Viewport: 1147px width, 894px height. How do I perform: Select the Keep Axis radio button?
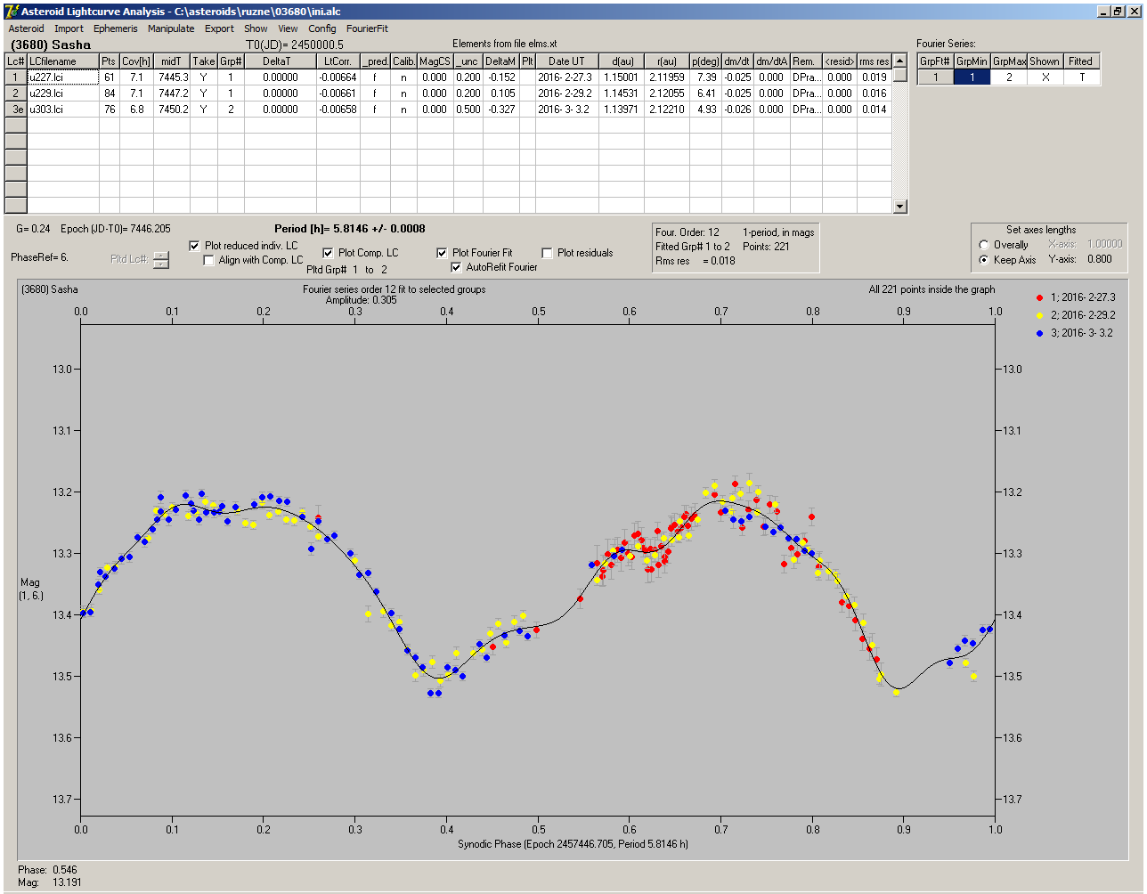tap(983, 260)
